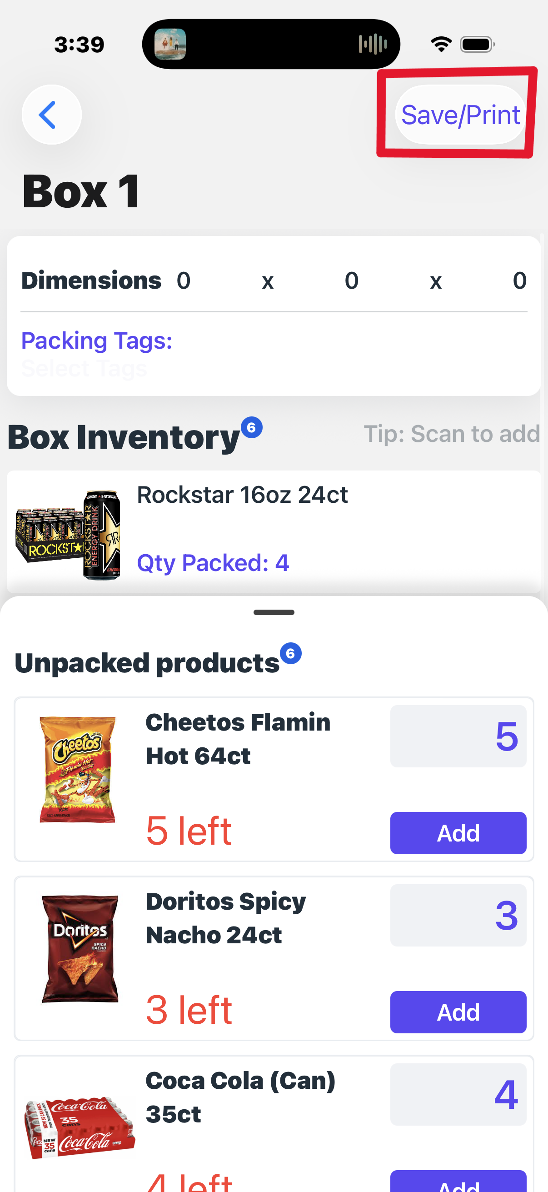
Task: Tap the Save/Print button
Action: [x=460, y=115]
